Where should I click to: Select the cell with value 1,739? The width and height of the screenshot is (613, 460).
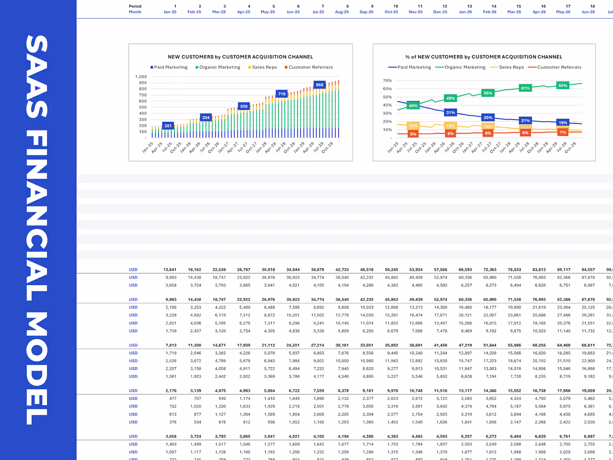pos(171,331)
